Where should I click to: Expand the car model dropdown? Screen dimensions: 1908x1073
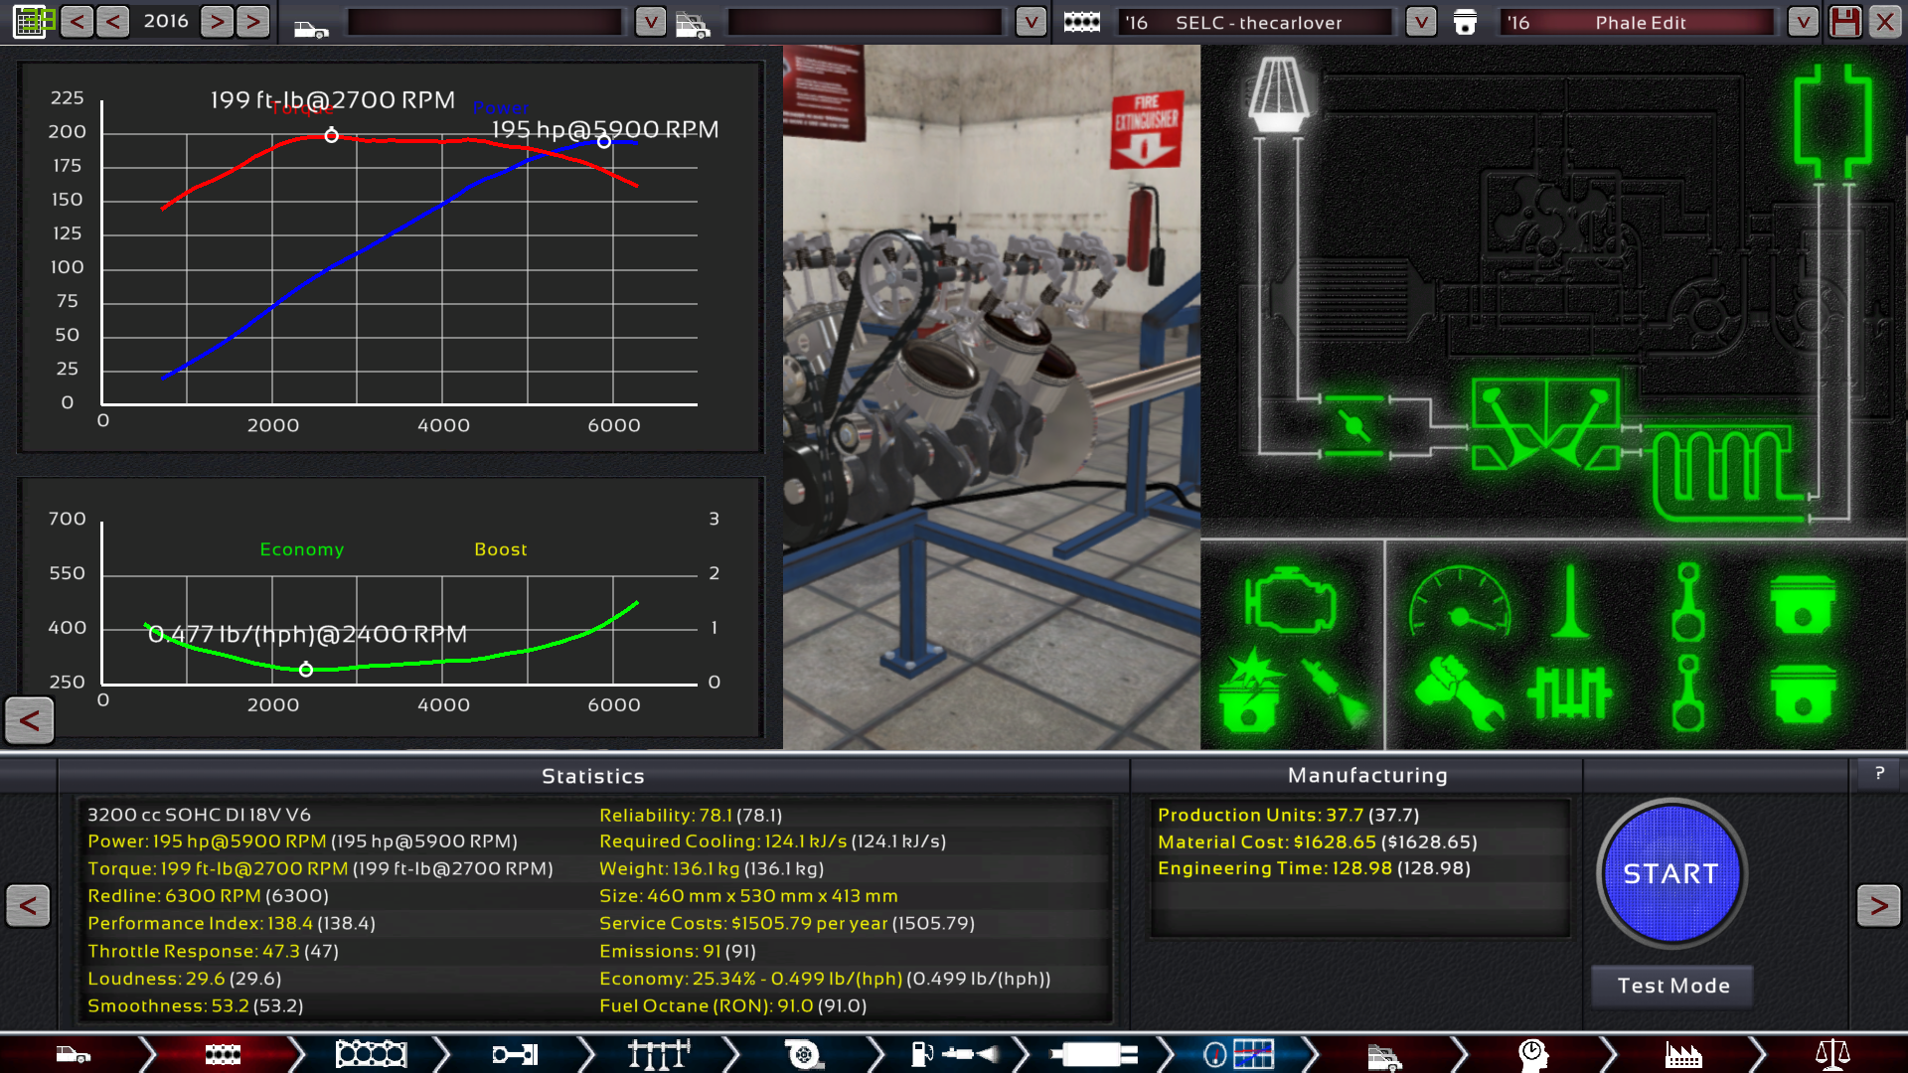pyautogui.click(x=650, y=22)
